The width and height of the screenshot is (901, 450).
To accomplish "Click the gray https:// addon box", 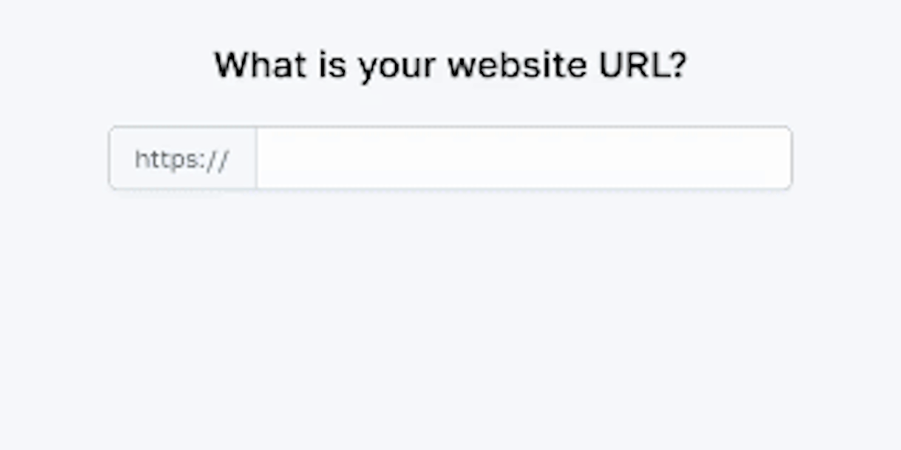I will 182,159.
